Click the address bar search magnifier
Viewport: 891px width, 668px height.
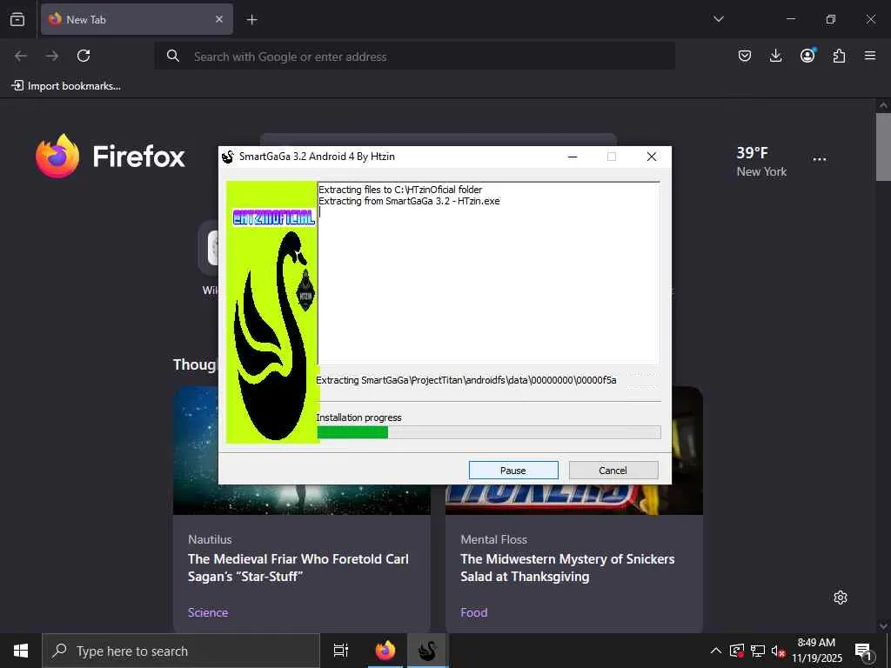tap(173, 56)
